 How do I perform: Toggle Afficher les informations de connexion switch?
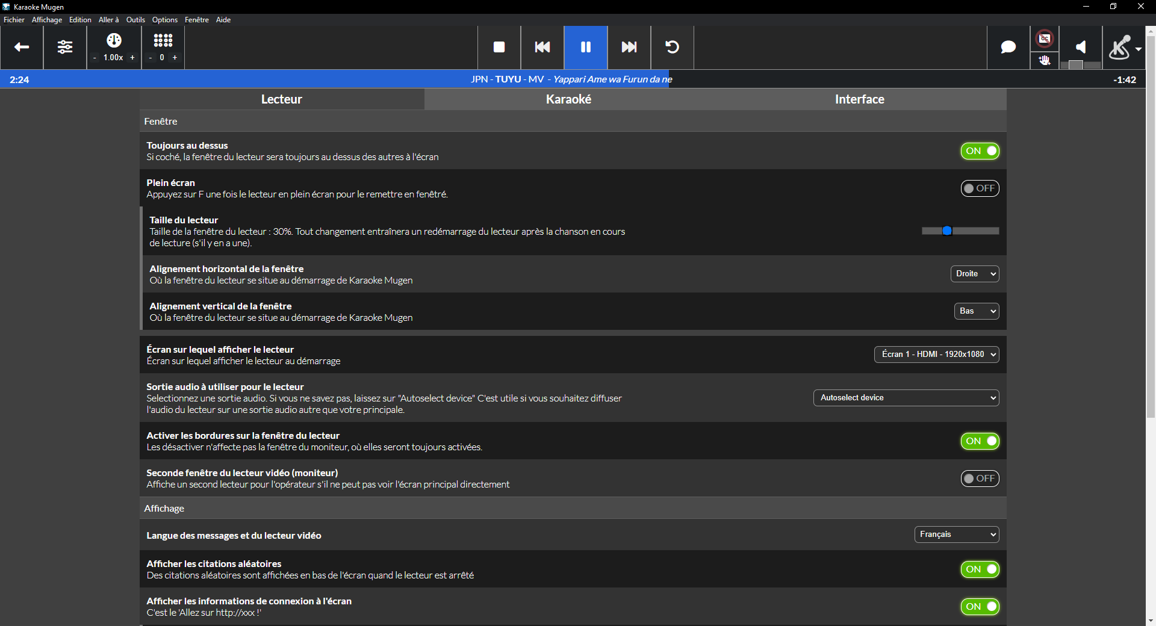click(x=980, y=607)
